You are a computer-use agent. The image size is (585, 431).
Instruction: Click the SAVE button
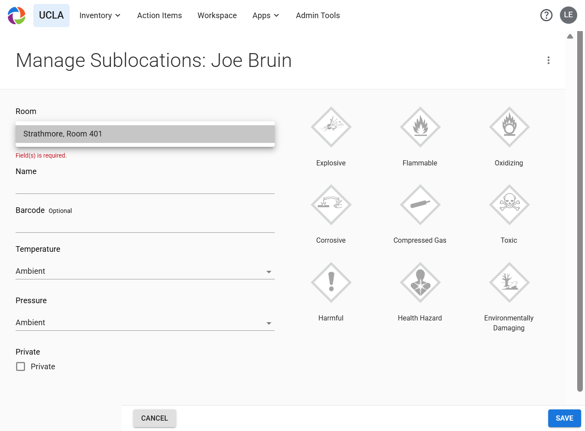(565, 418)
